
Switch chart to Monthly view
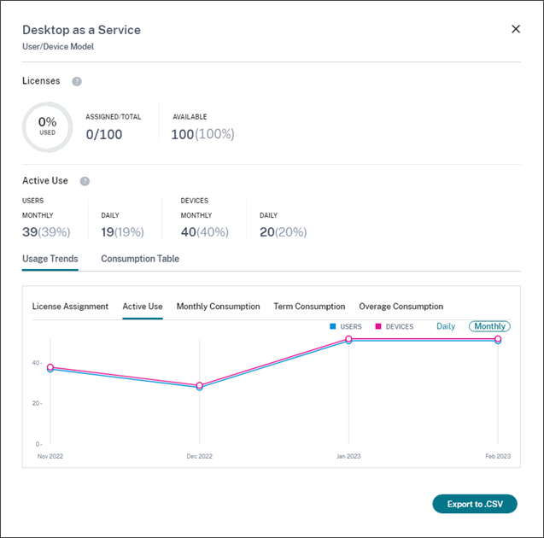coord(489,326)
